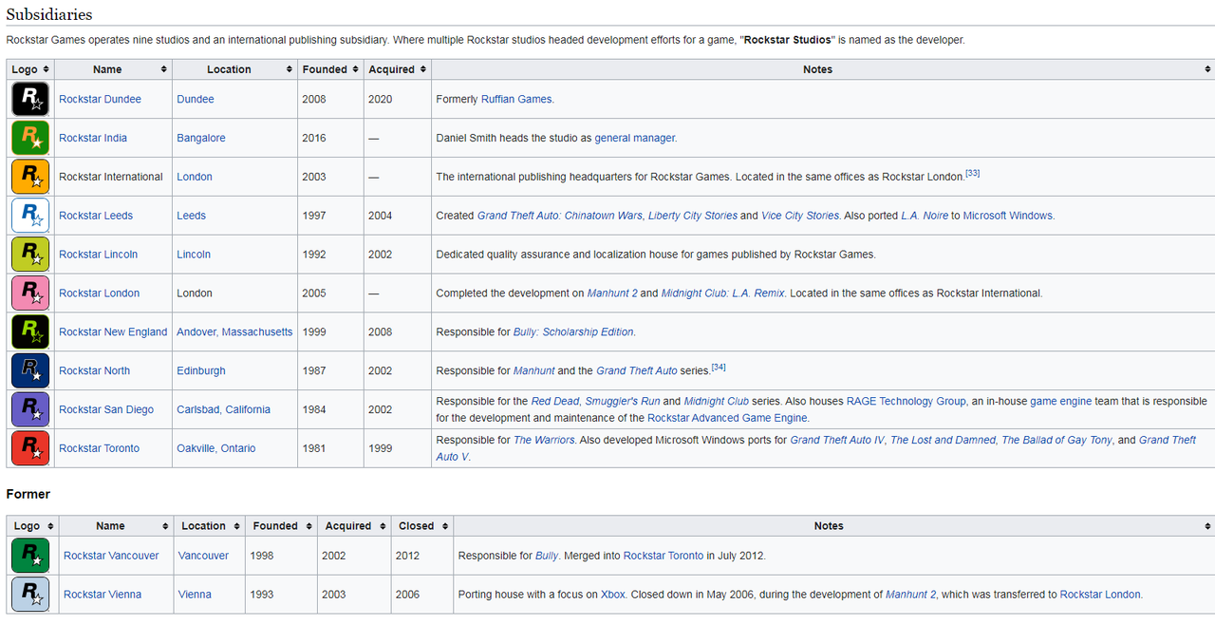Open the Rockstar Lincoln logo image

[30, 255]
